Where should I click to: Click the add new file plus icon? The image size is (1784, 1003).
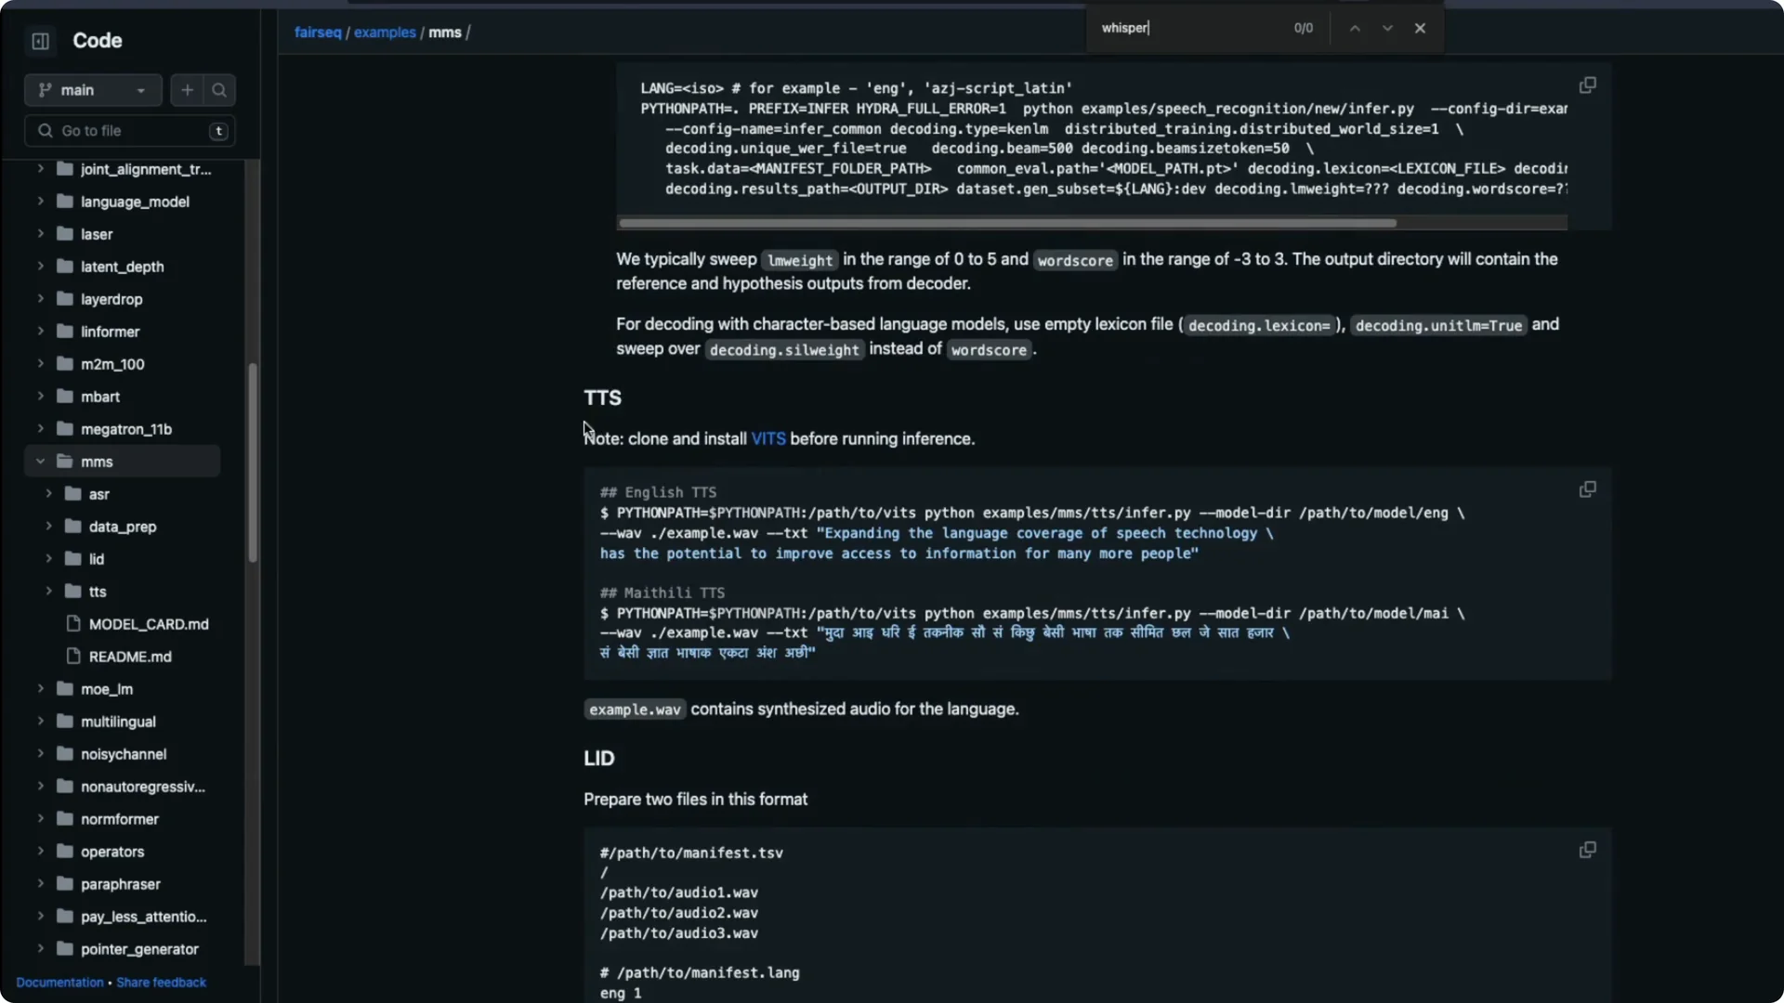click(x=187, y=90)
